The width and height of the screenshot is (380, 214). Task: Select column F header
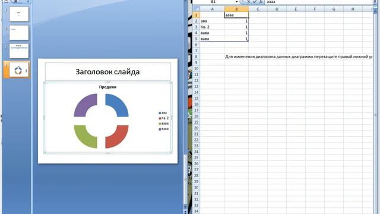(315, 9)
